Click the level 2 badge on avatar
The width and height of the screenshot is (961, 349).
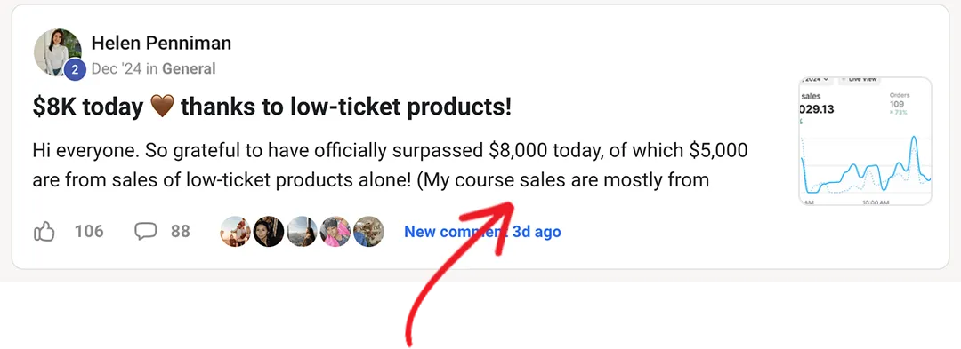pos(75,69)
